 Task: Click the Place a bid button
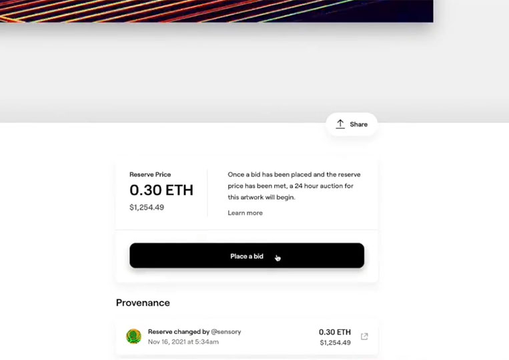[x=247, y=256]
